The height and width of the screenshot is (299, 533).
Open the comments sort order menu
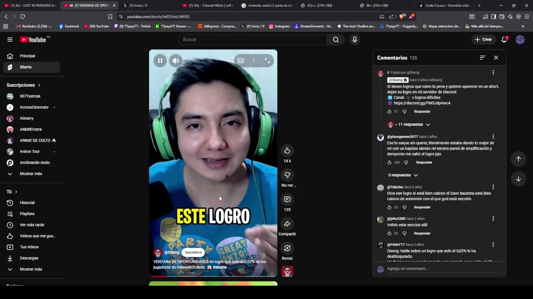coord(483,58)
